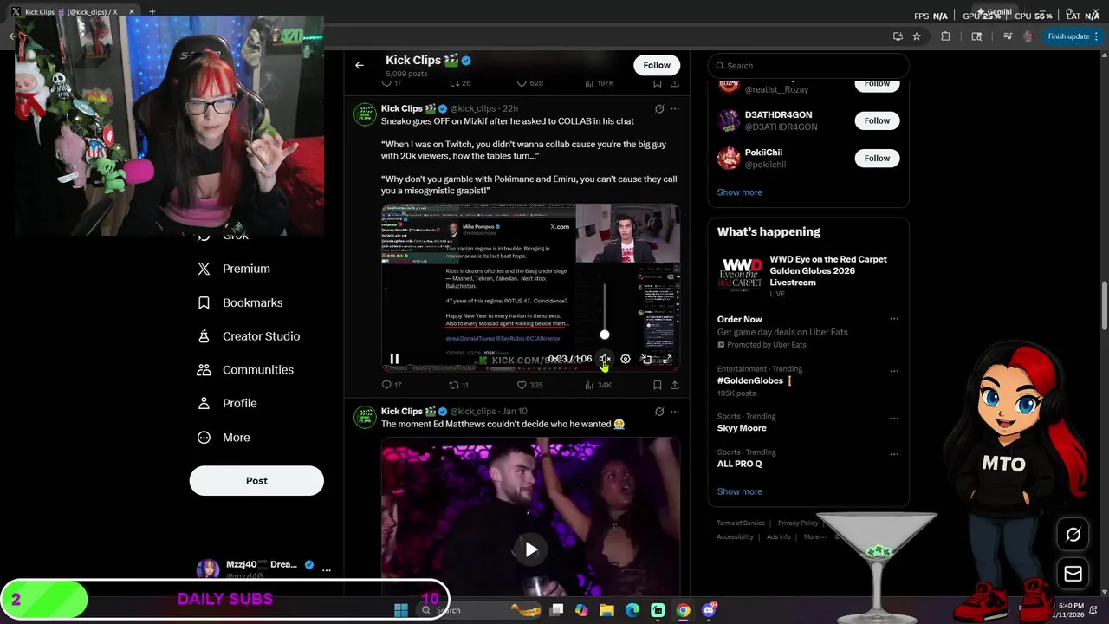Image resolution: width=1109 pixels, height=624 pixels.
Task: Share the Sneako goes OFF post
Action: pos(674,385)
